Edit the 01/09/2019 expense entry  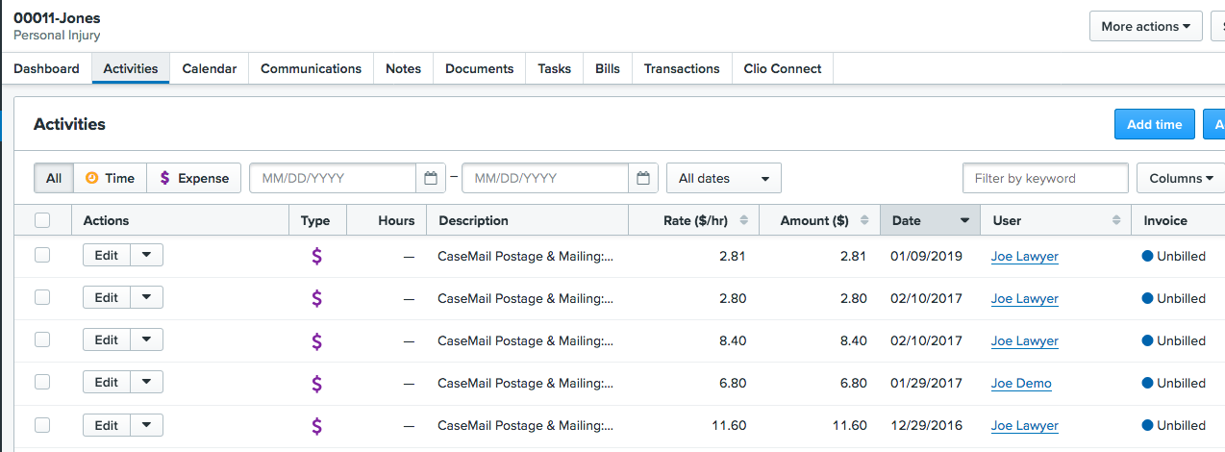tap(107, 255)
